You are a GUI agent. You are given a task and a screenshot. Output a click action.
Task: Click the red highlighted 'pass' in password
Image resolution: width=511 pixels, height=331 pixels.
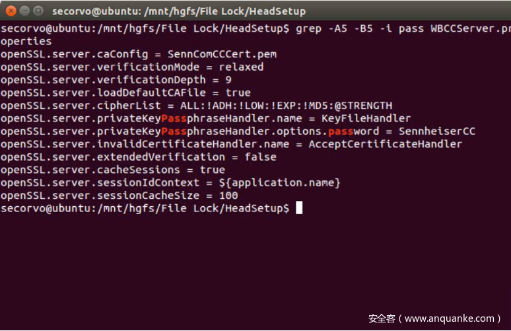341,131
